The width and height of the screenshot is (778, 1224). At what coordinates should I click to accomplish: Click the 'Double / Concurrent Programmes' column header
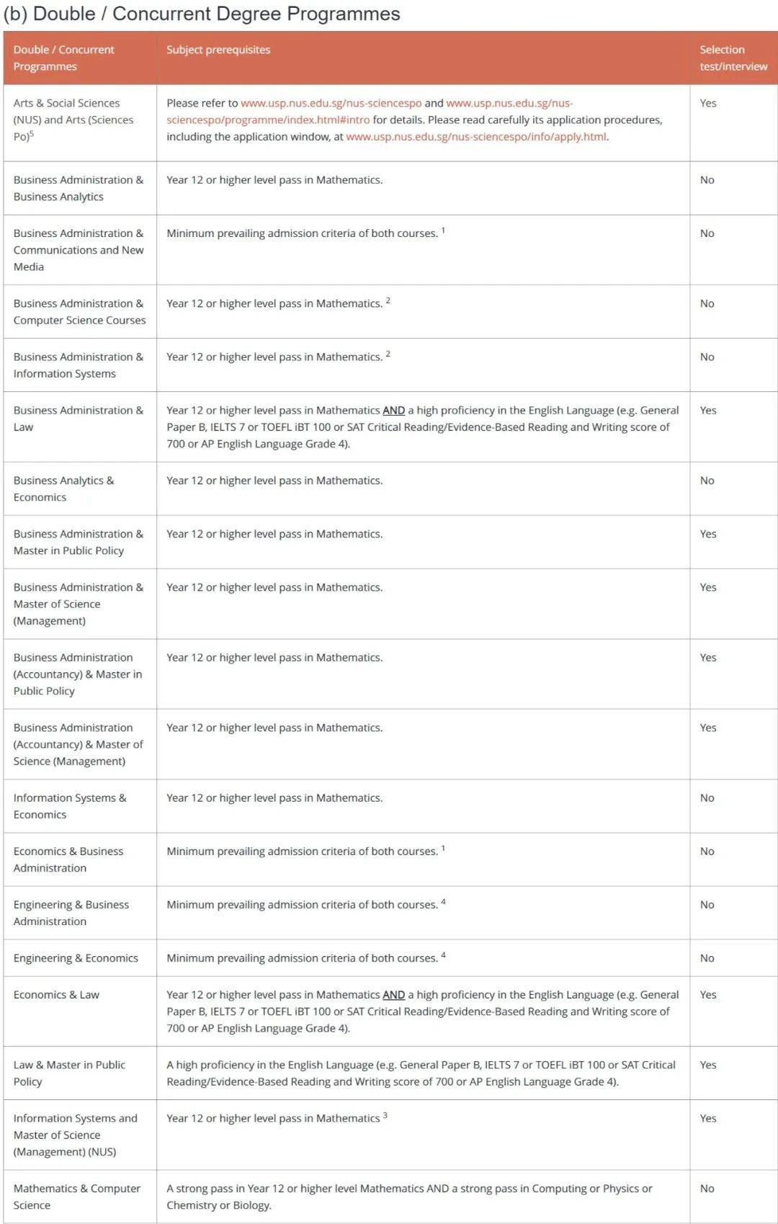pos(63,58)
